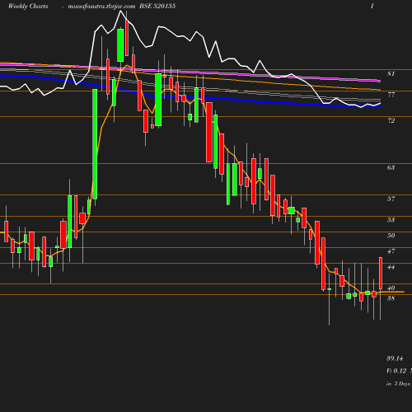Click the large red candle falling from 72
This screenshot has height=412, width=412.
pos(209,132)
